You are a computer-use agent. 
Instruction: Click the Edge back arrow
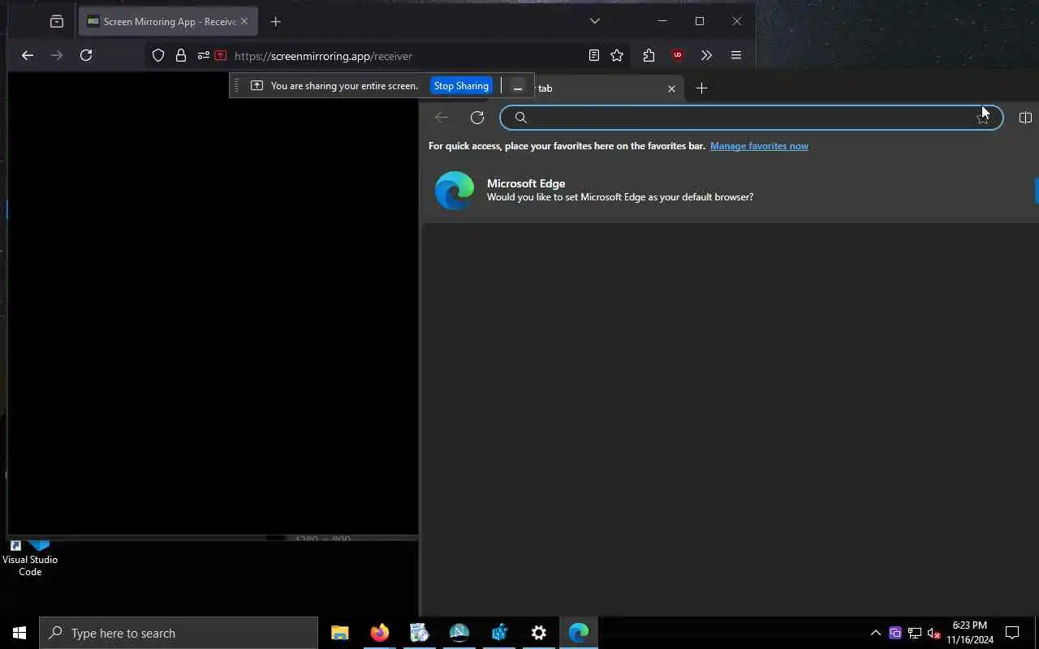pyautogui.click(x=442, y=118)
